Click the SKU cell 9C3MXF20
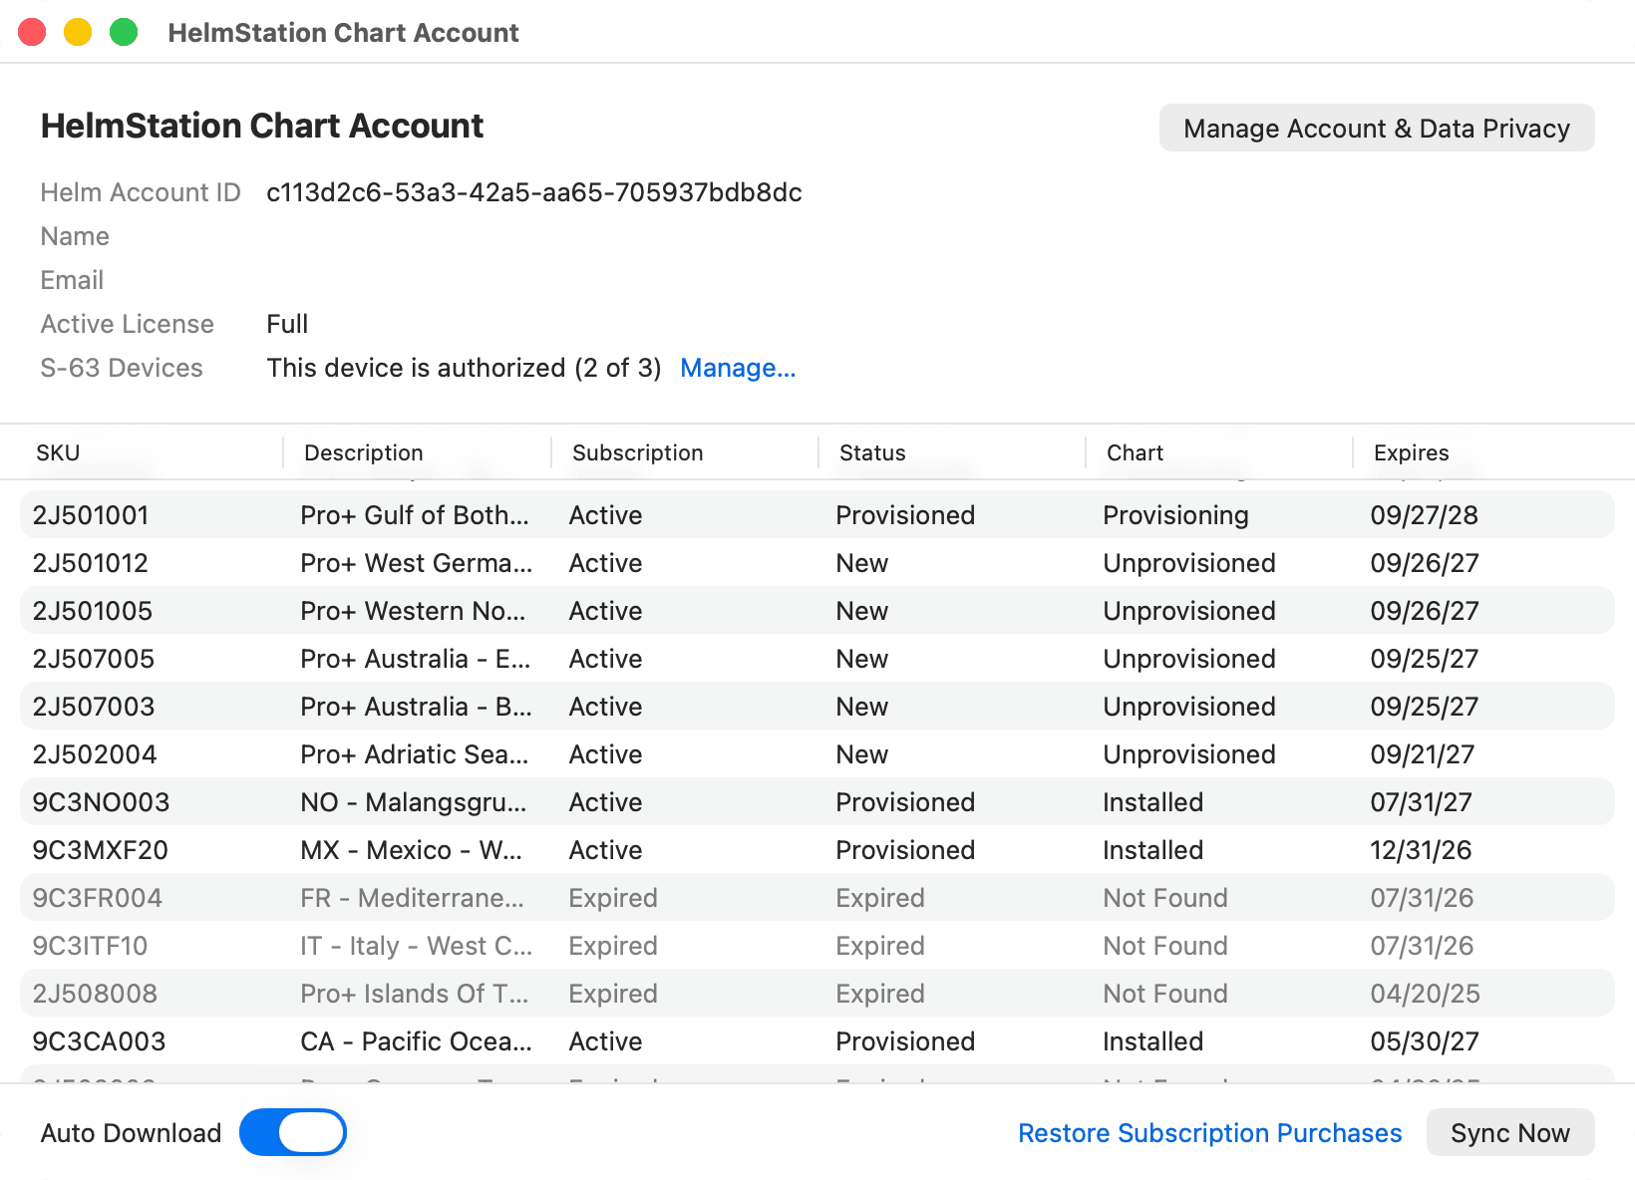 (x=100, y=850)
